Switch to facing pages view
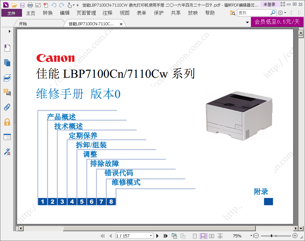The width and height of the screenshot is (305, 241). [x=211, y=236]
